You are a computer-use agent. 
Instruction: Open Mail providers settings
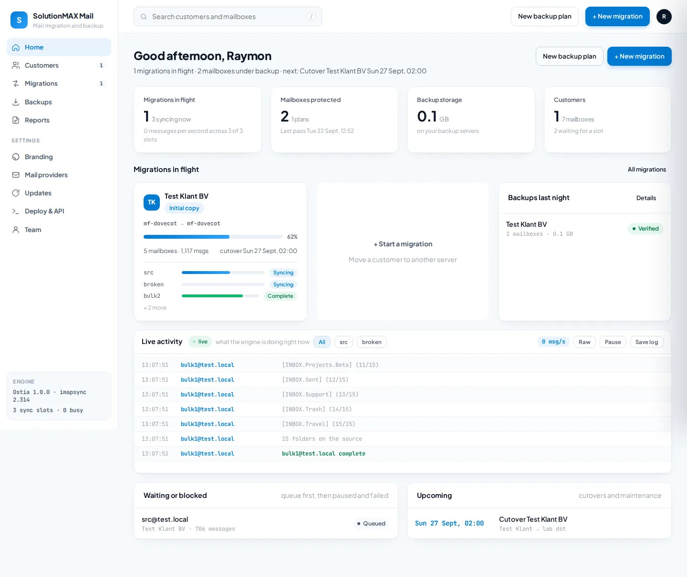(x=59, y=175)
